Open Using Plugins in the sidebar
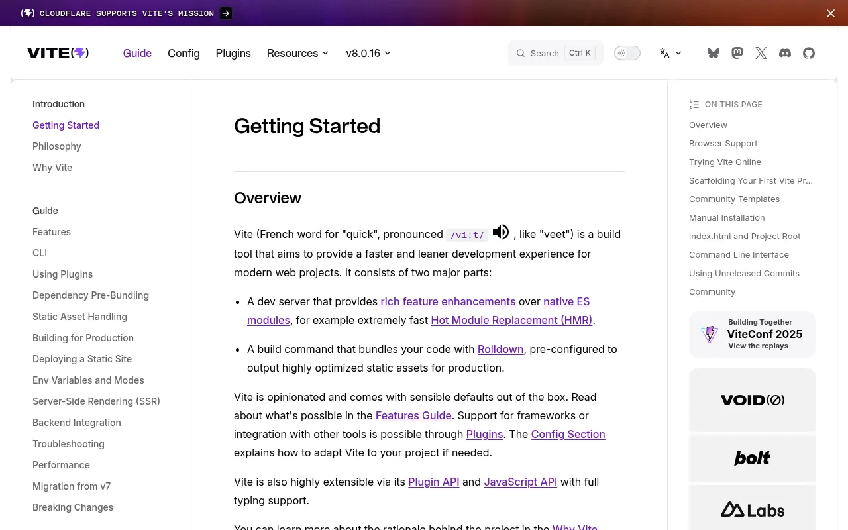 tap(62, 274)
